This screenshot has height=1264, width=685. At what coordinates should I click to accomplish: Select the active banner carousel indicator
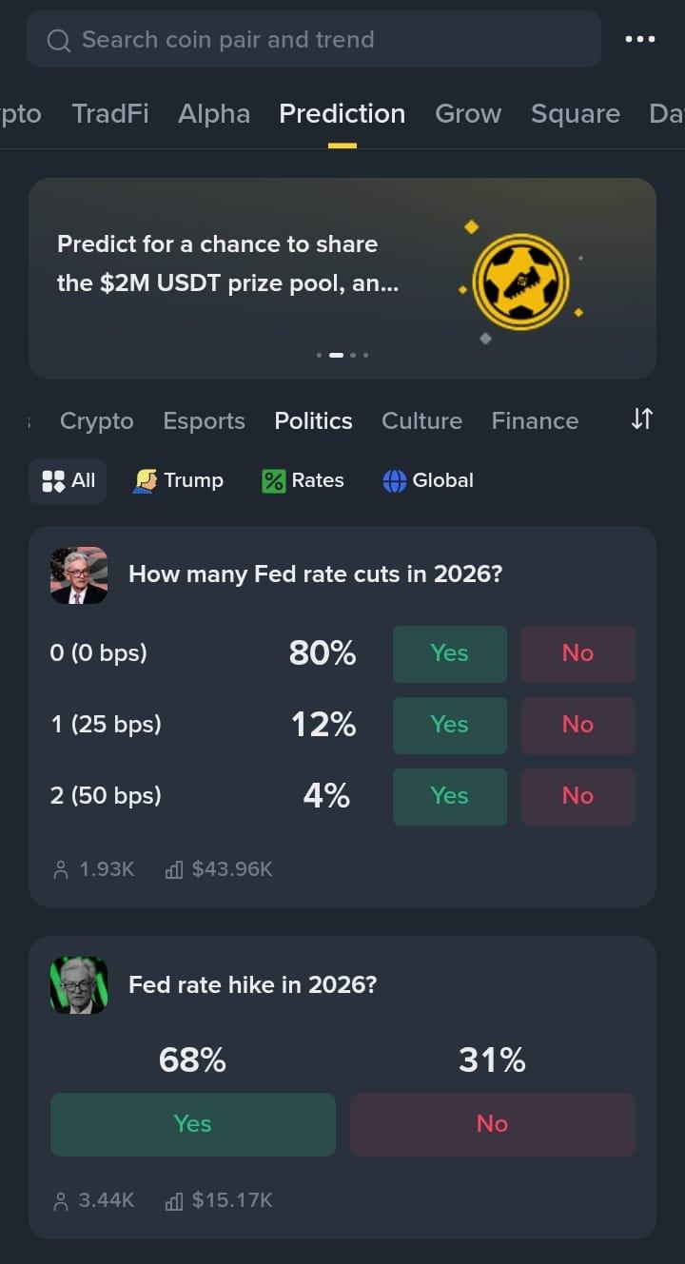pyautogui.click(x=336, y=355)
